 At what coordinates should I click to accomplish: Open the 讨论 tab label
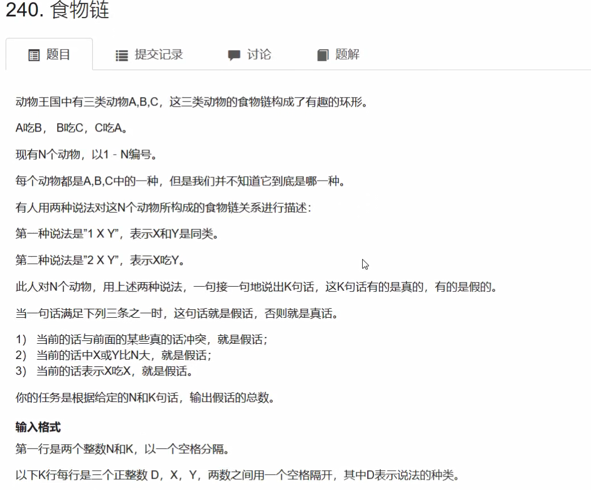click(x=259, y=55)
